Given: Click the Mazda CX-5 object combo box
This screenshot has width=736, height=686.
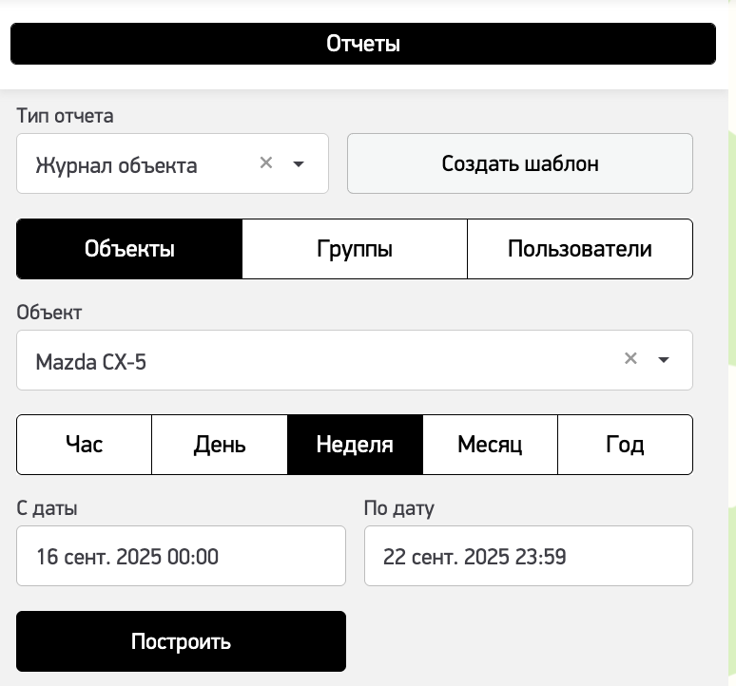Looking at the screenshot, I should [314, 361].
